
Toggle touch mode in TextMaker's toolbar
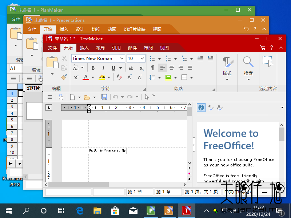pos(61,97)
